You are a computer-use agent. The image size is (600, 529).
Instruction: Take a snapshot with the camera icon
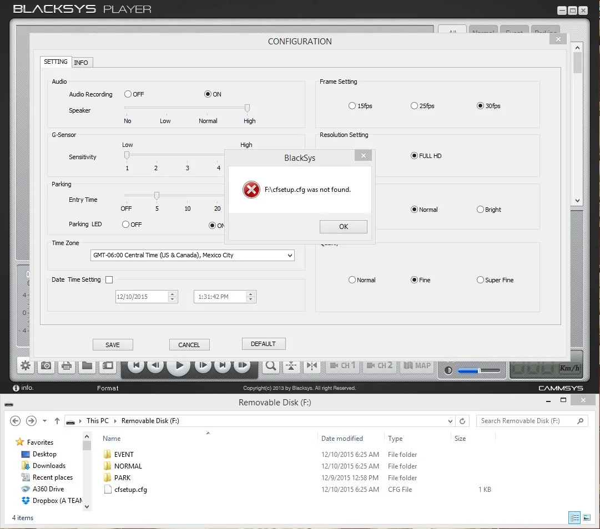click(x=46, y=365)
